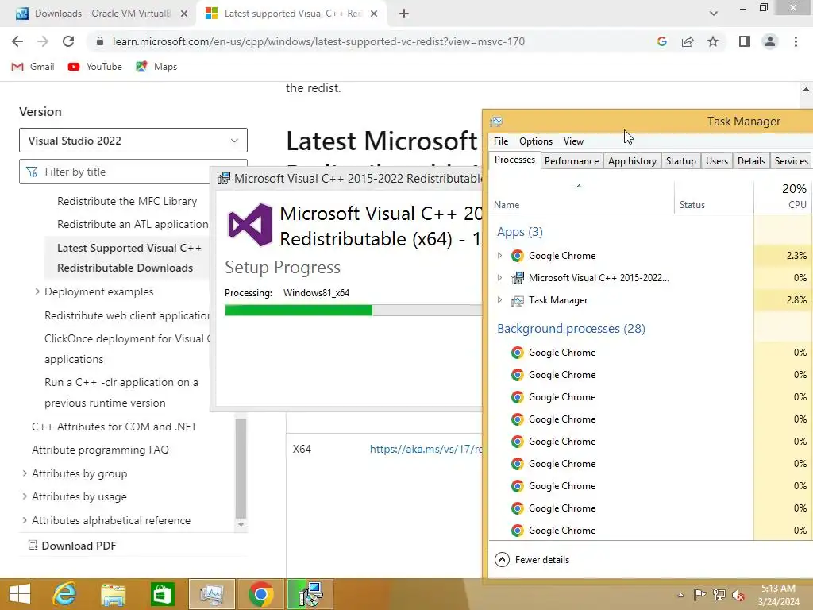Click the Task Manager title bar icon
Screen dimensions: 813x610
496,122
